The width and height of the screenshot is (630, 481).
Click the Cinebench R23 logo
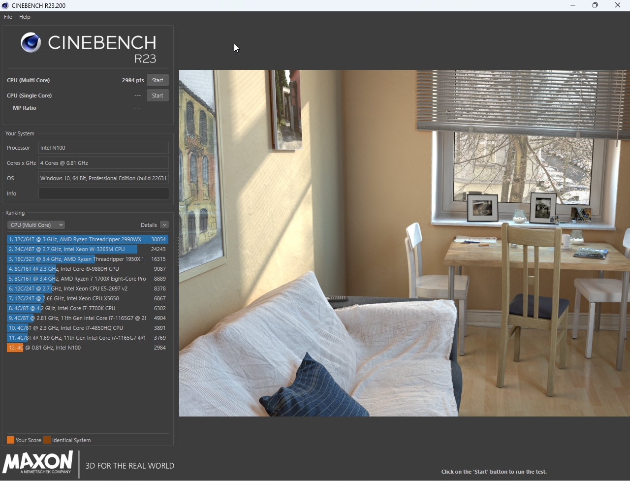coord(89,48)
